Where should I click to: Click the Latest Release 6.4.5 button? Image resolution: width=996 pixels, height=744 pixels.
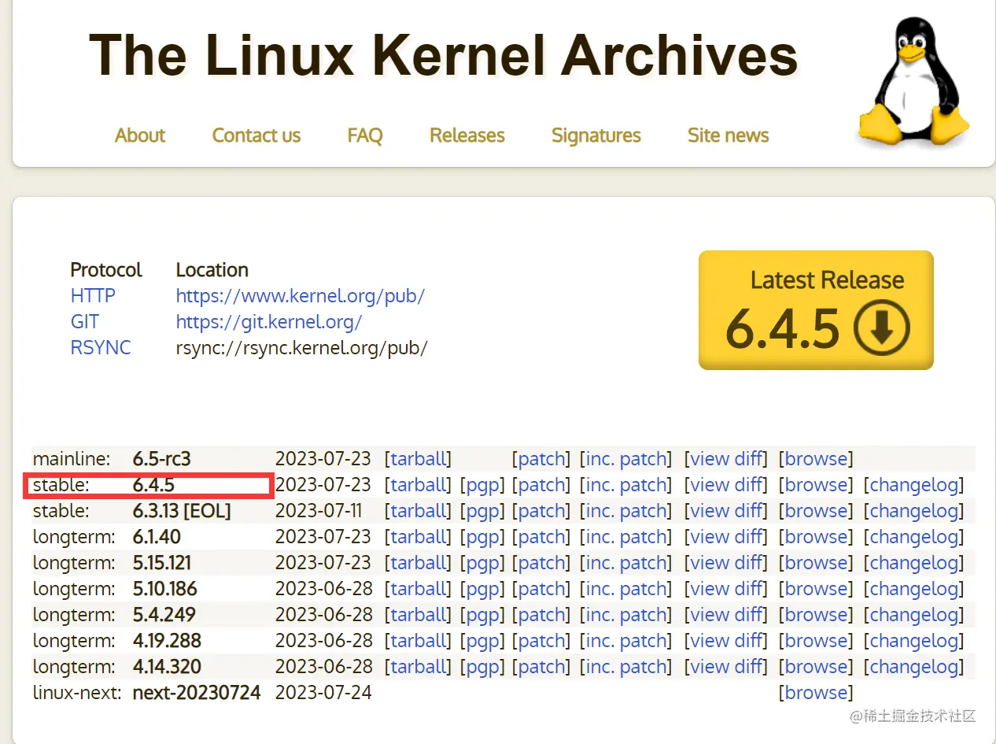point(816,310)
